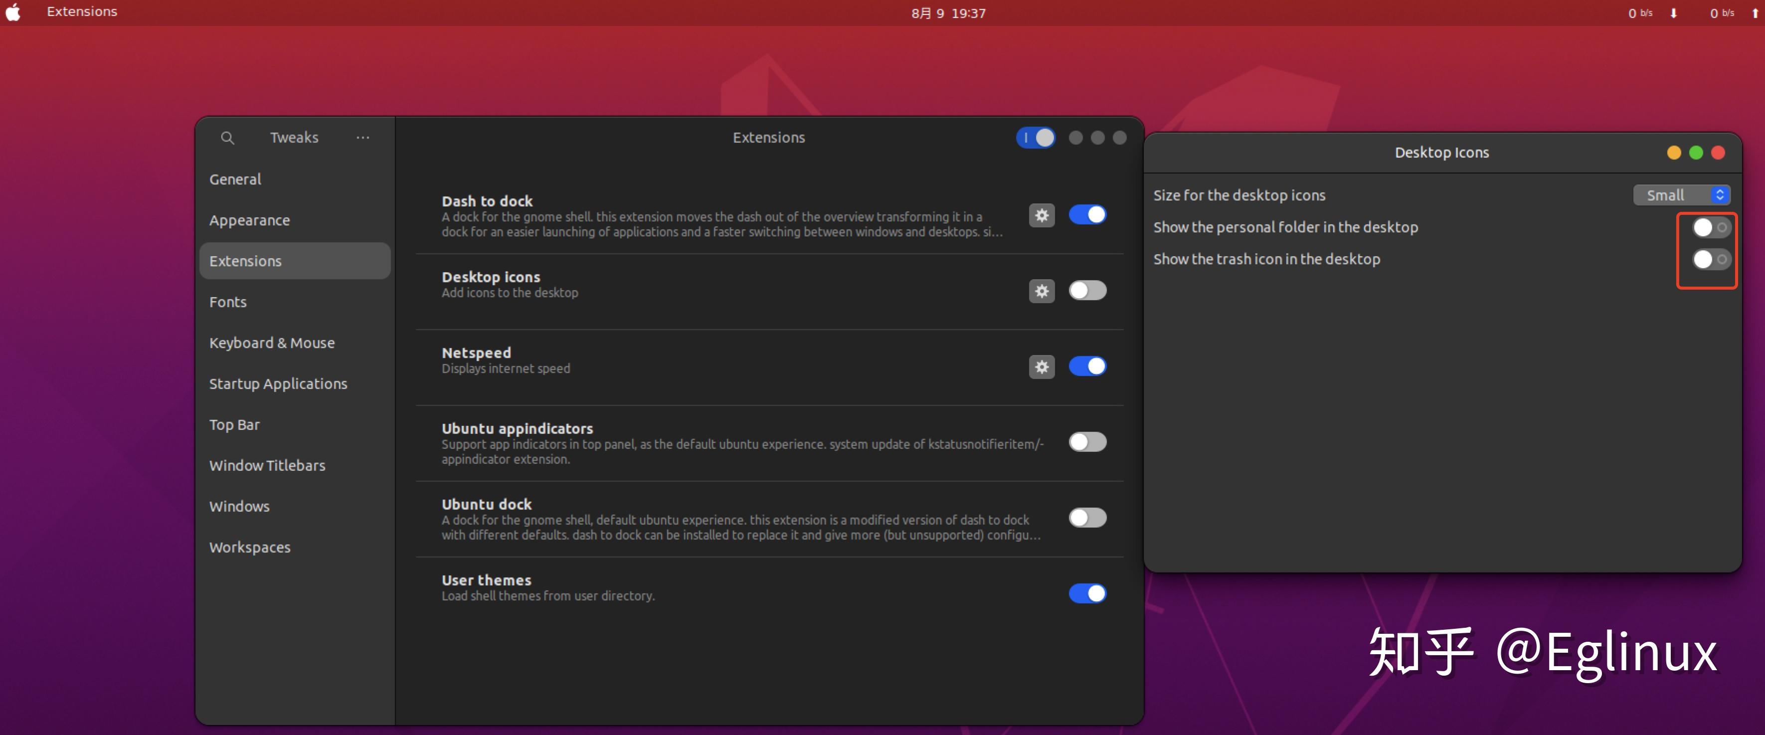Open Windows settings in sidebar

(295, 506)
